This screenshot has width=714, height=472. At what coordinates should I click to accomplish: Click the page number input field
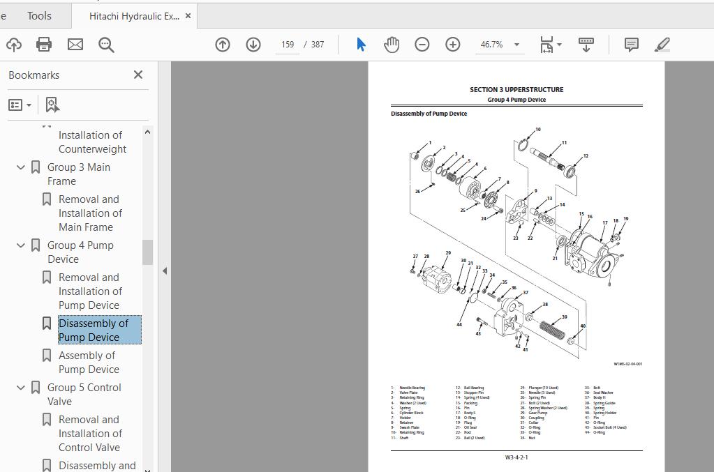click(288, 45)
